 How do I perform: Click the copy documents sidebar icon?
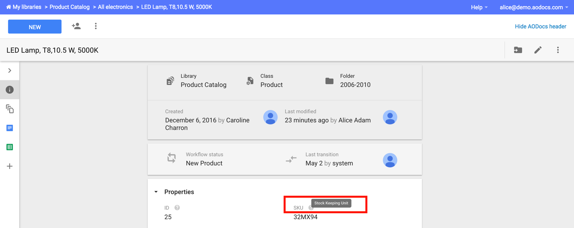10,109
